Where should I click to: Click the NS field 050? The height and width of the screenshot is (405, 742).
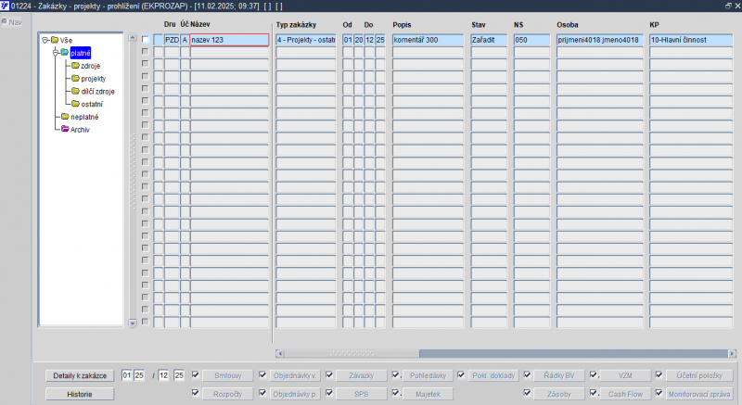coord(531,40)
